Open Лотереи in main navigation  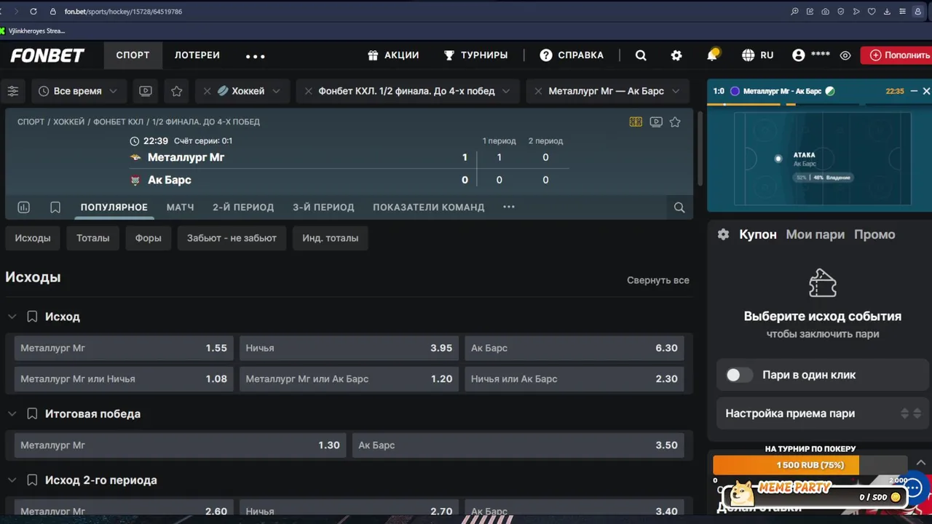tap(197, 55)
